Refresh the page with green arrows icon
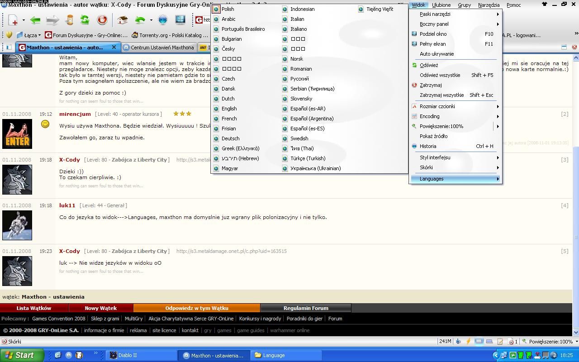The width and height of the screenshot is (579, 362). tap(85, 20)
